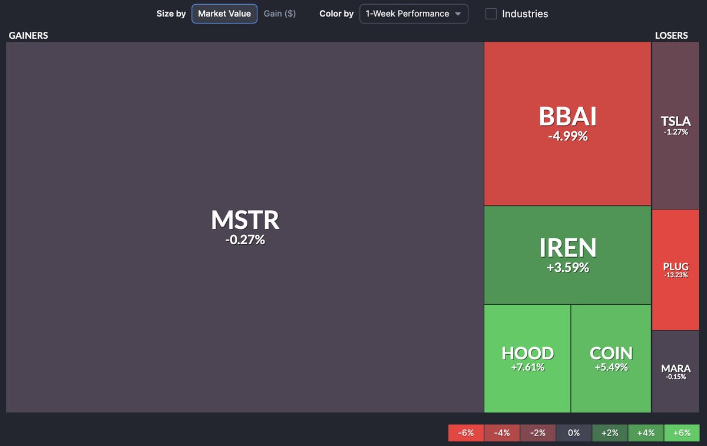
Task: Click the 'Color by' label
Action: (336, 14)
